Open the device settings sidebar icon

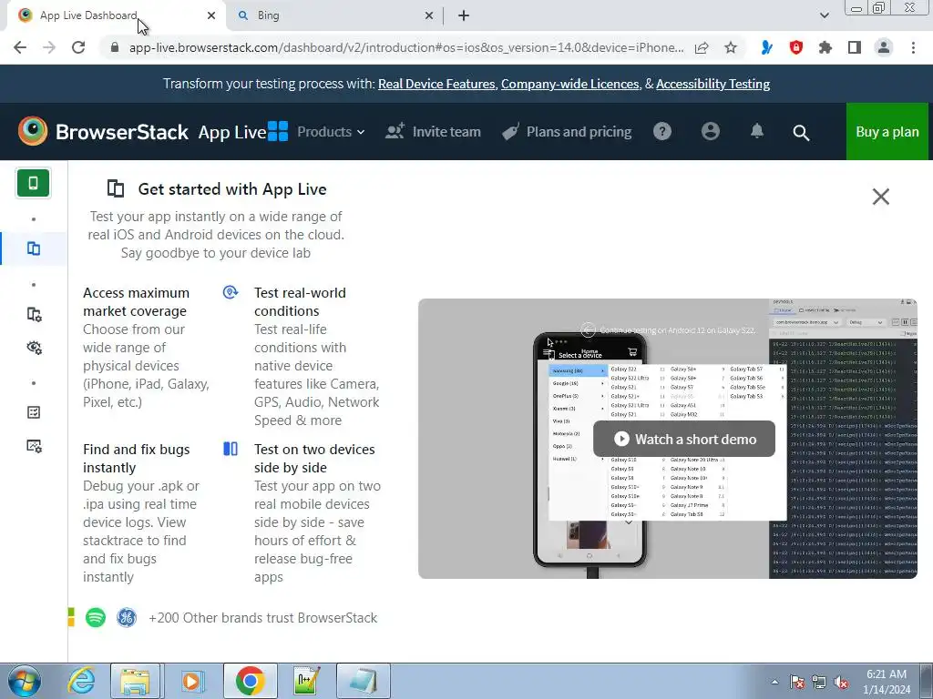click(x=34, y=314)
